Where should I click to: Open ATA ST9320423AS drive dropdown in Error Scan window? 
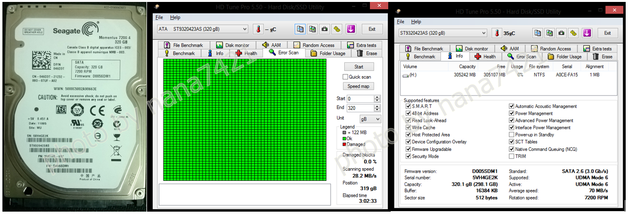pos(202,29)
